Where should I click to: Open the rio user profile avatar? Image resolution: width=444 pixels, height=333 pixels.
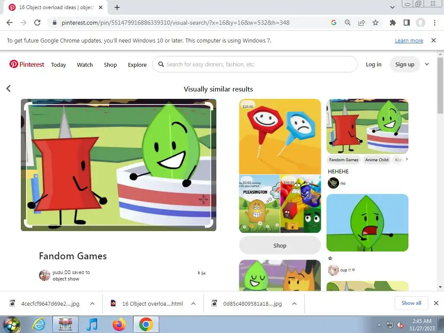333,183
